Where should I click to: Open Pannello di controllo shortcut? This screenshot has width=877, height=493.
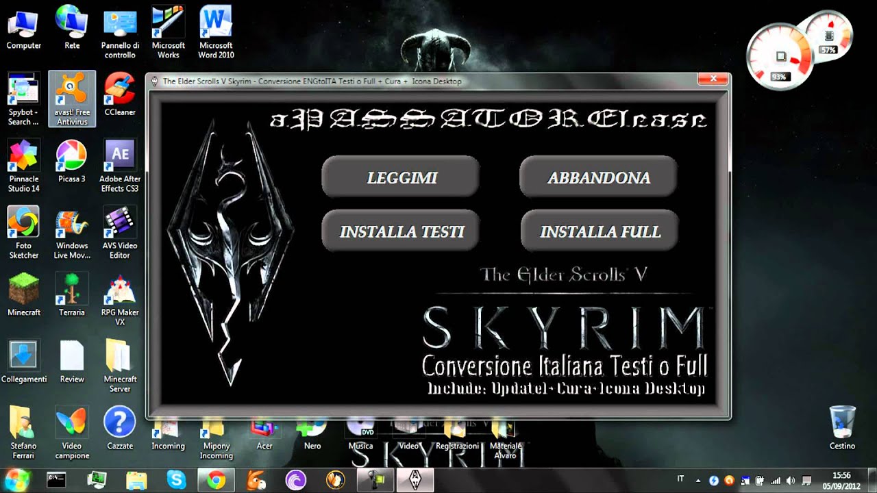pos(120,31)
